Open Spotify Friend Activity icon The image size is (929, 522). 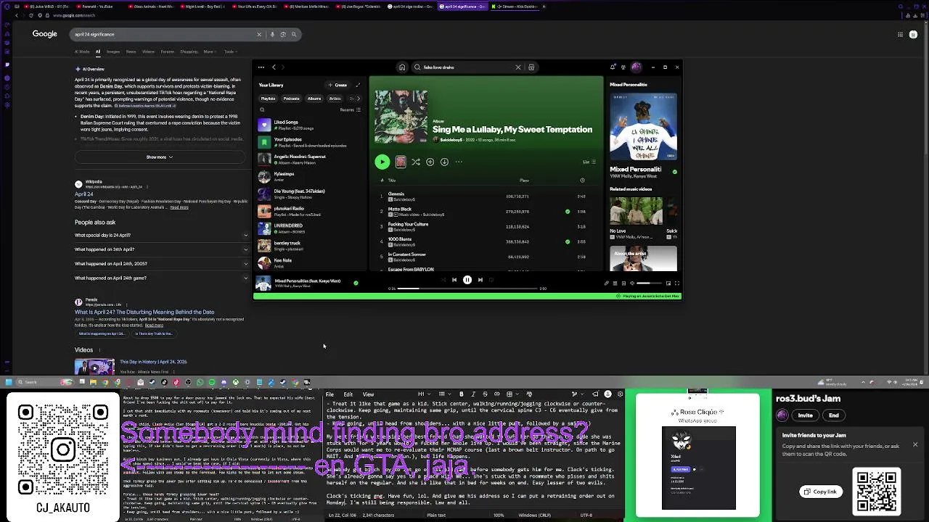[x=623, y=67]
